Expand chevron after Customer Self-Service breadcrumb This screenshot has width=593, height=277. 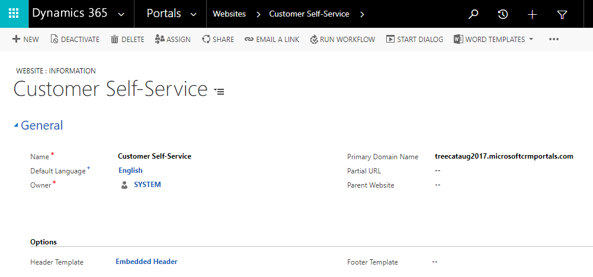tap(362, 14)
